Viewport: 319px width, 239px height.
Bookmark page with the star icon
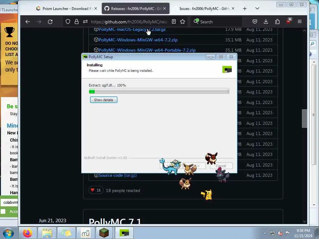[183, 21]
